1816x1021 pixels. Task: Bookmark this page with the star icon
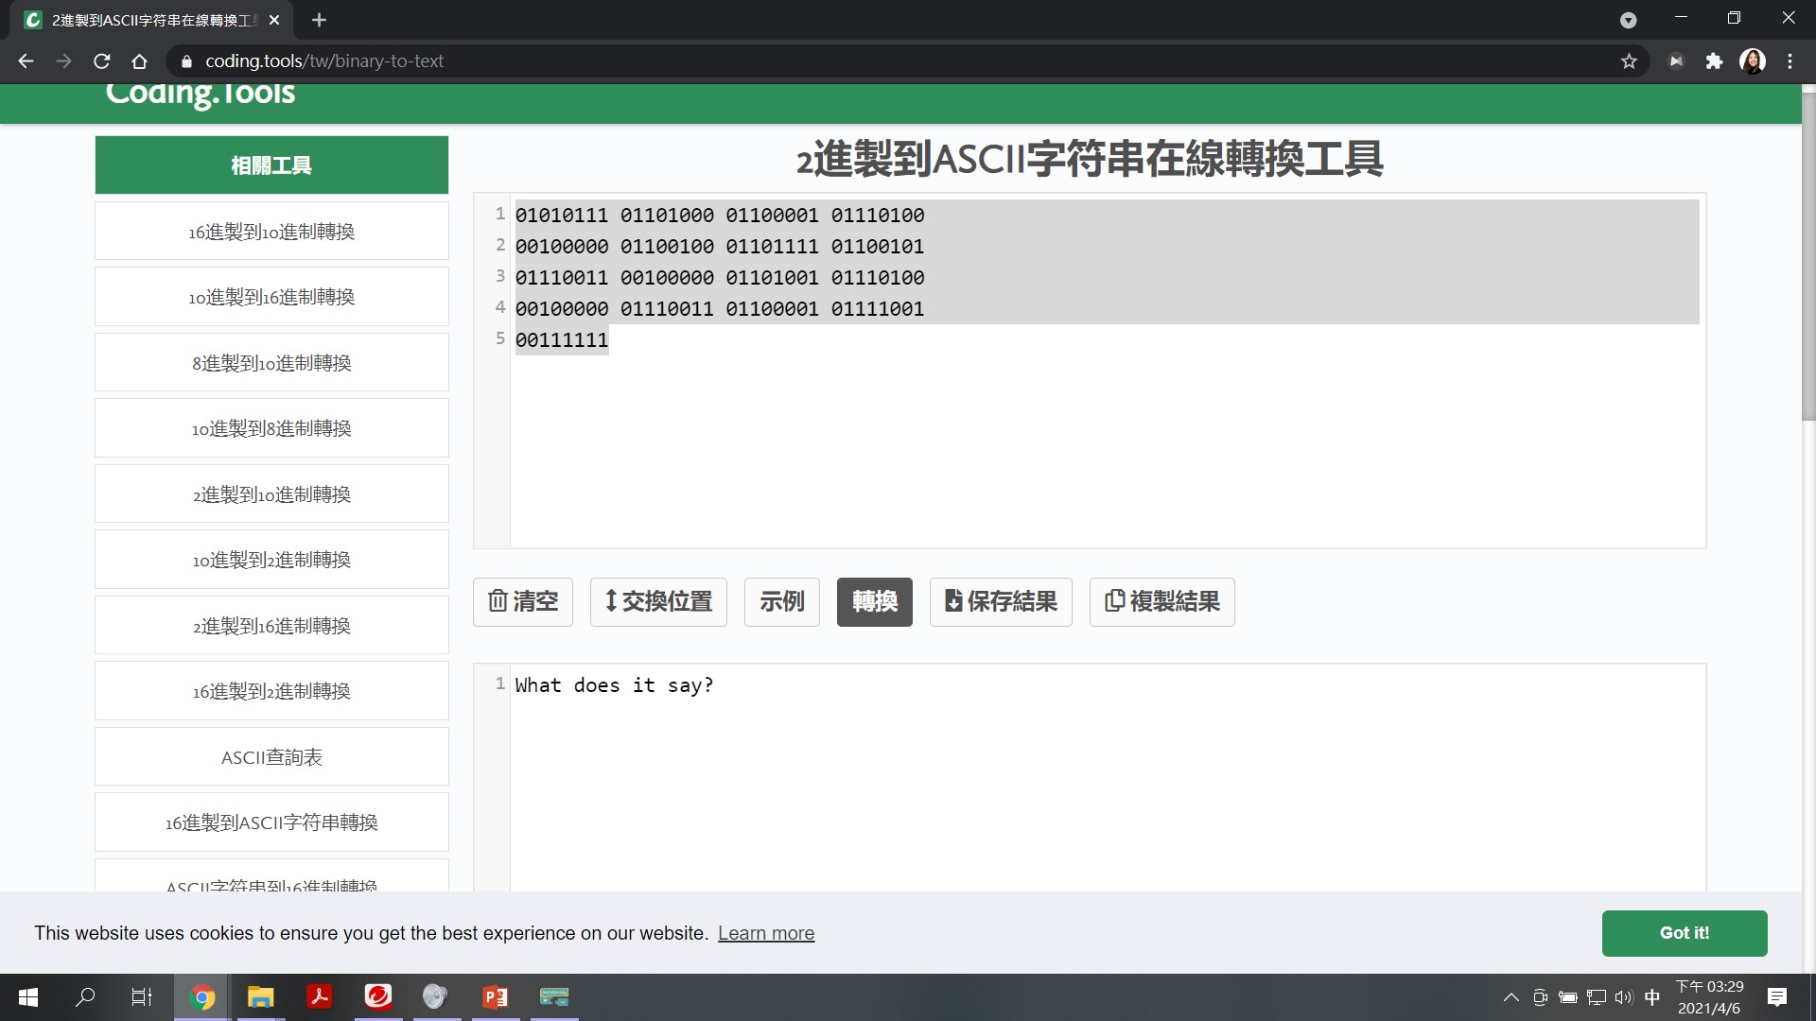1629,61
